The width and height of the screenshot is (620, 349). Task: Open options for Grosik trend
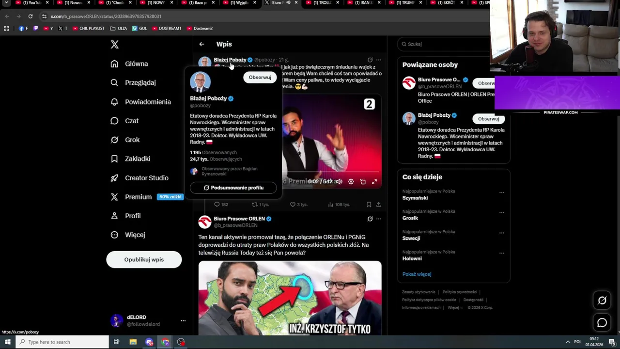point(502,213)
